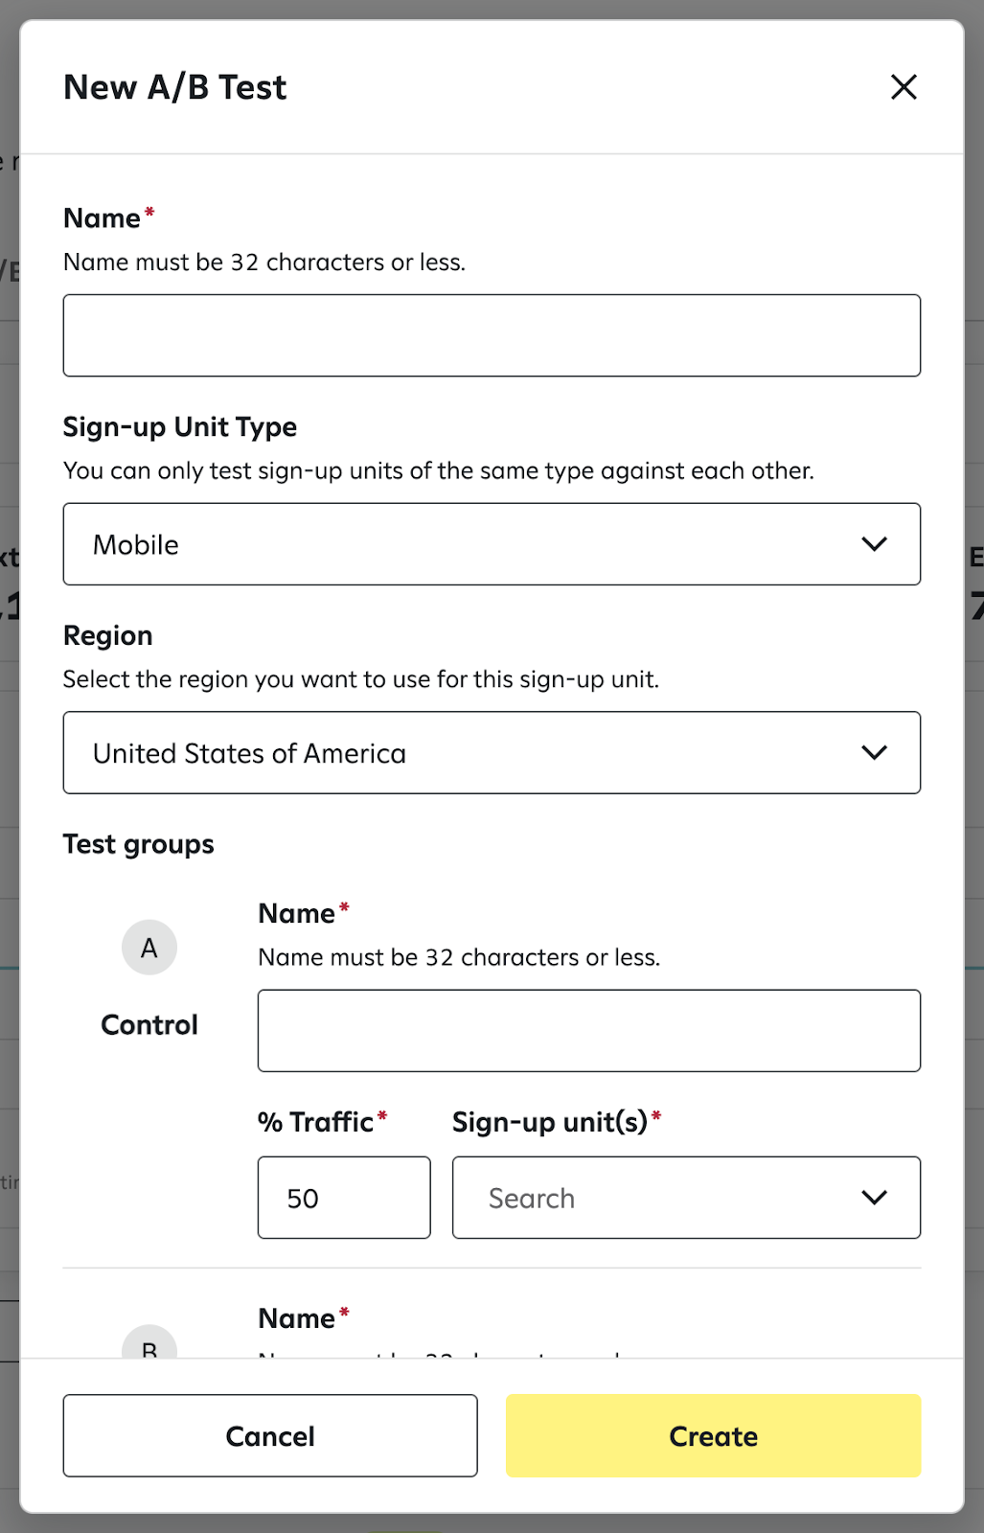Viewport: 984px width, 1533px height.
Task: Click the Sign-up Unit Type field label
Action: point(180,426)
